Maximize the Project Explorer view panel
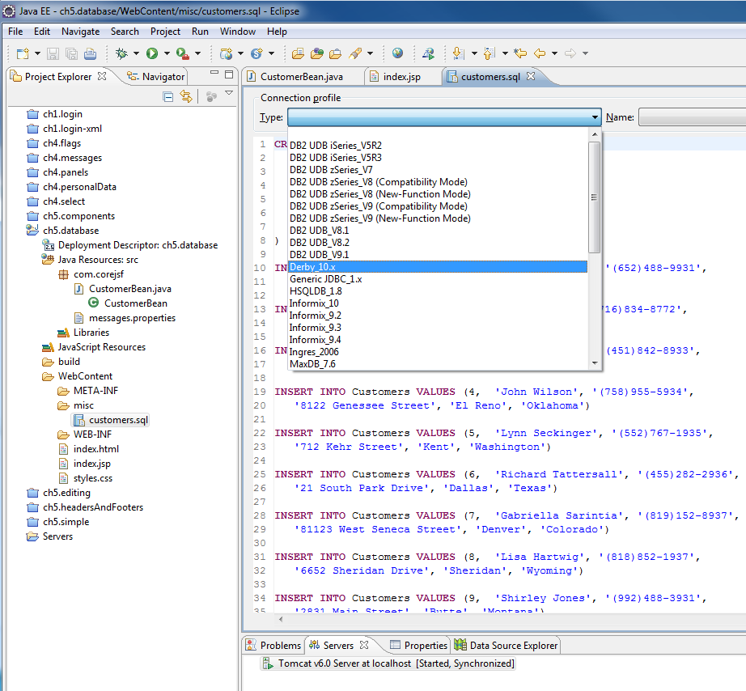 pyautogui.click(x=229, y=74)
